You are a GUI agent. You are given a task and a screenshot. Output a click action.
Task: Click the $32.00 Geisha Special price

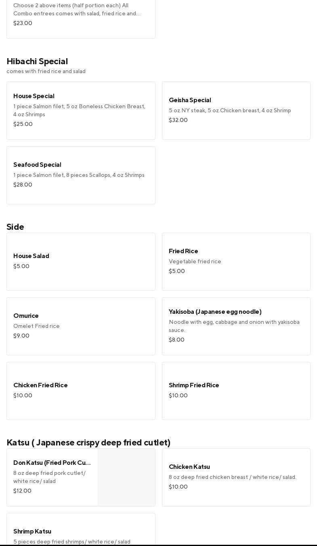point(178,120)
